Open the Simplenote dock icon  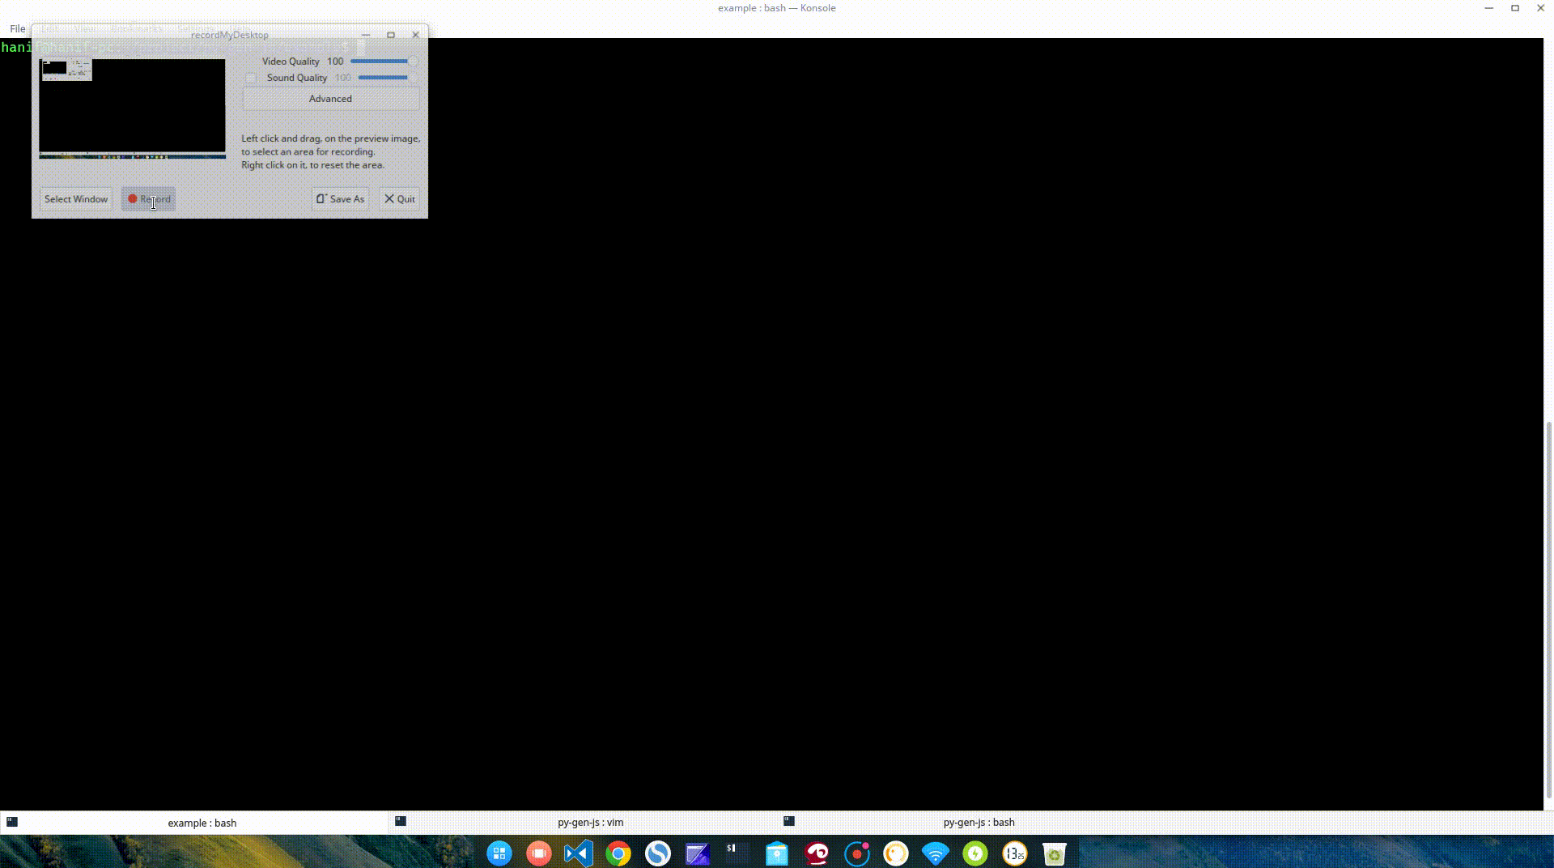tap(658, 853)
